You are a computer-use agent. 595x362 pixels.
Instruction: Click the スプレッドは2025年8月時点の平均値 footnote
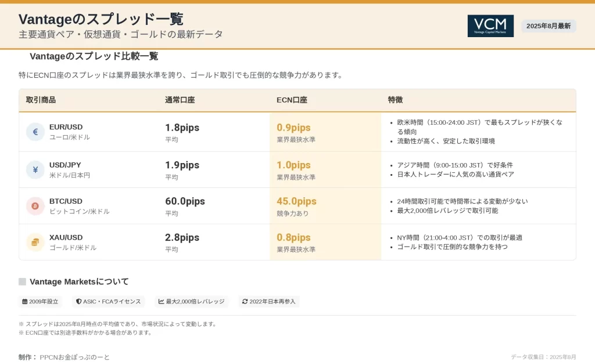click(118, 324)
